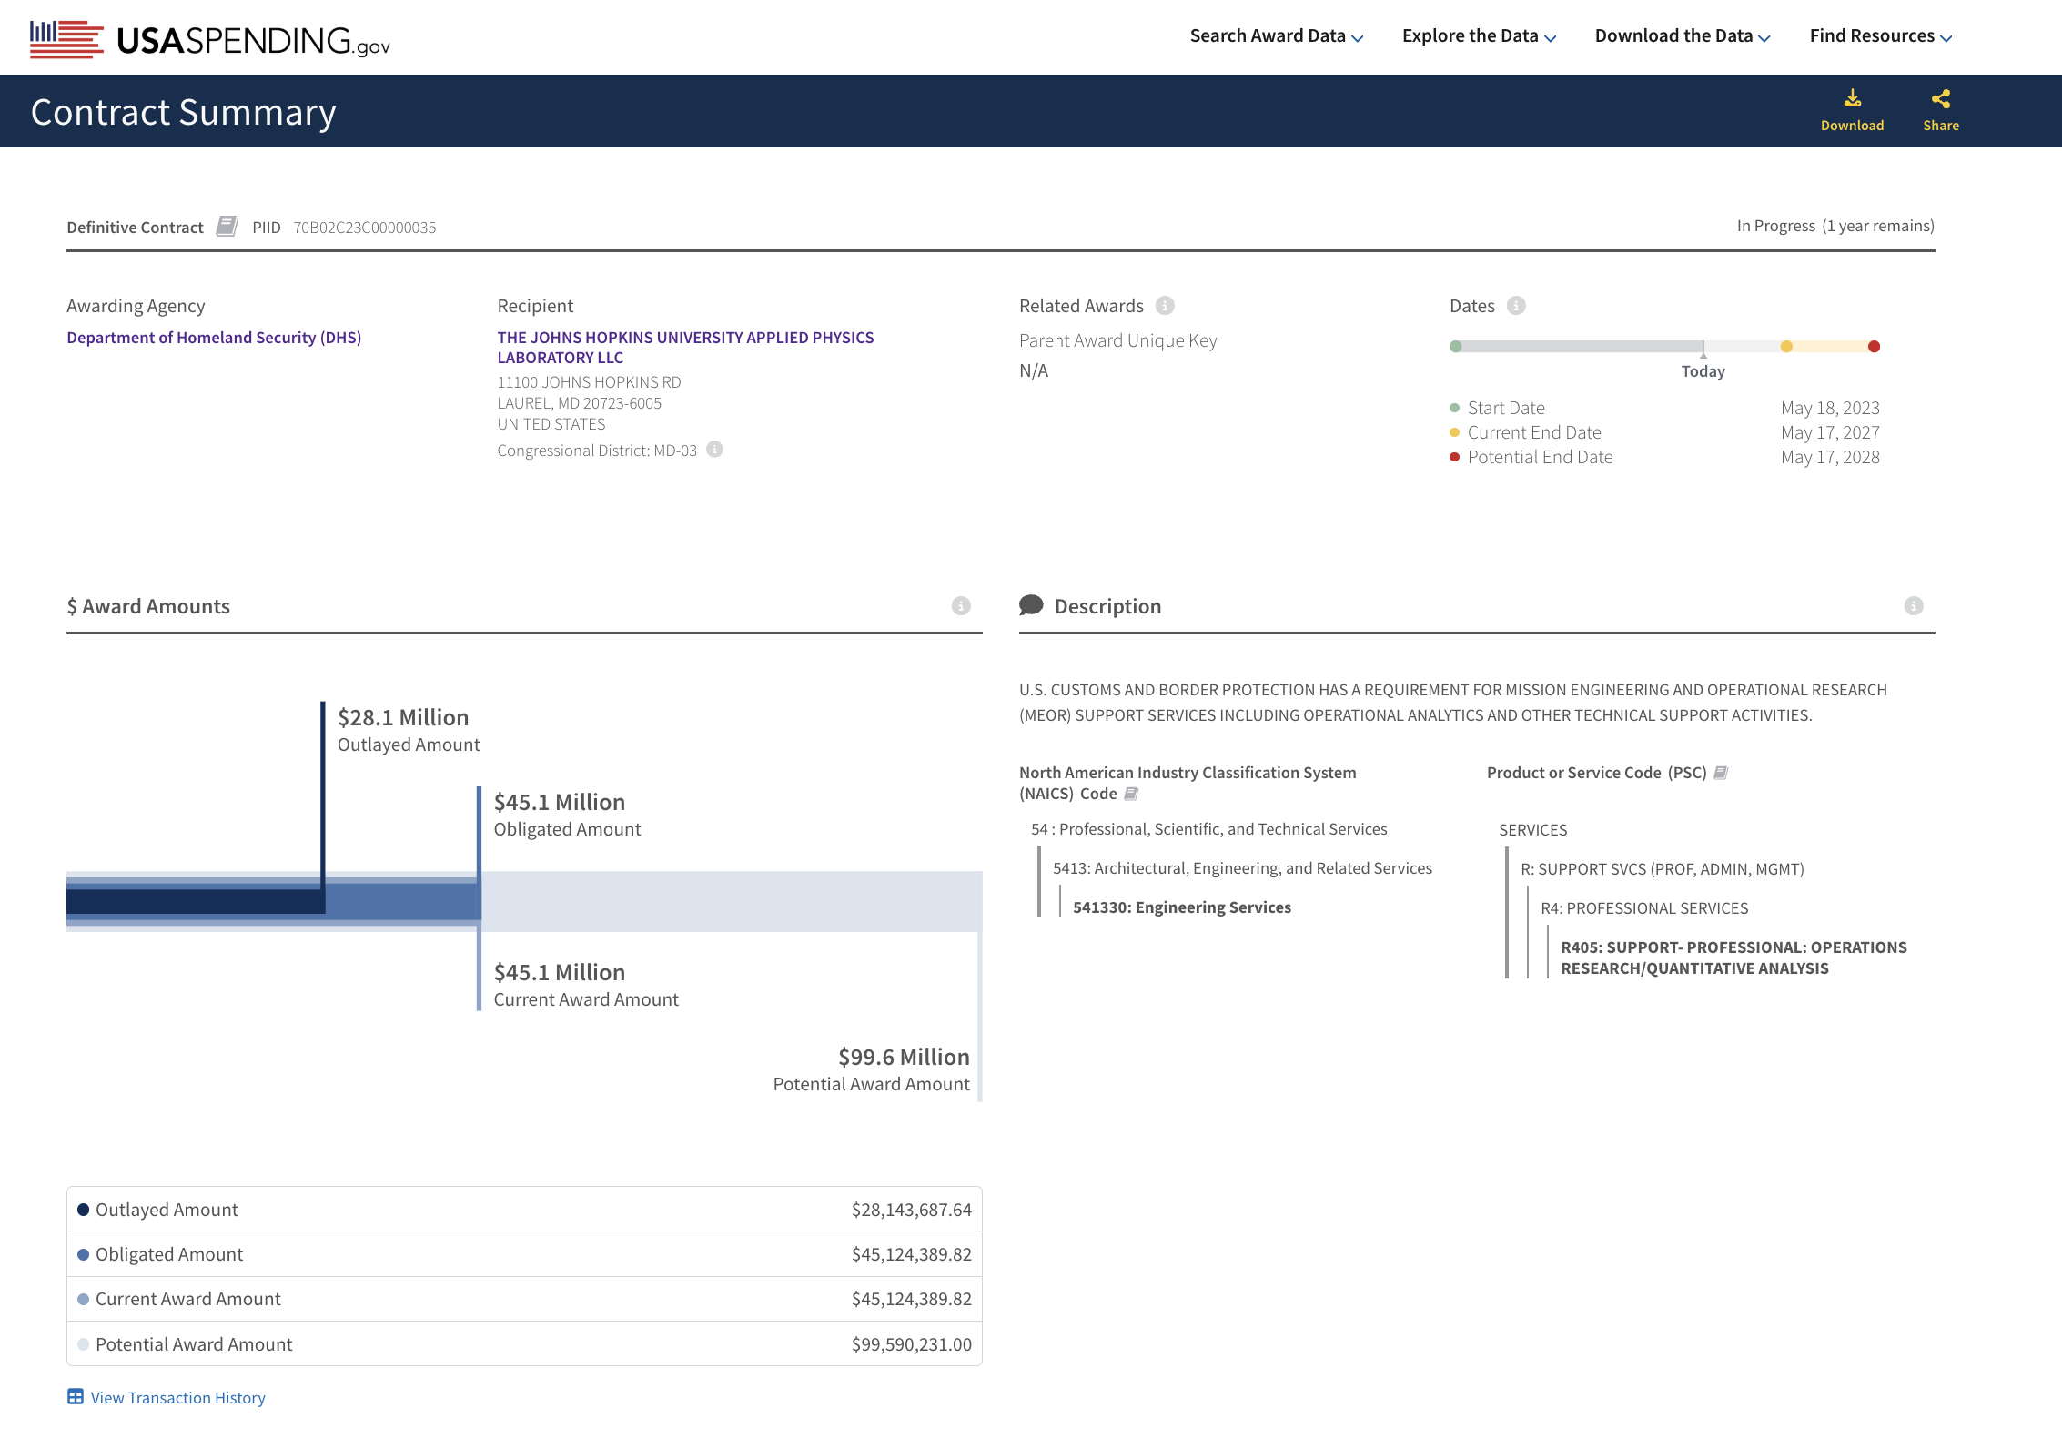This screenshot has width=2062, height=1449.
Task: Expand the Download the Data menu
Action: [1683, 36]
